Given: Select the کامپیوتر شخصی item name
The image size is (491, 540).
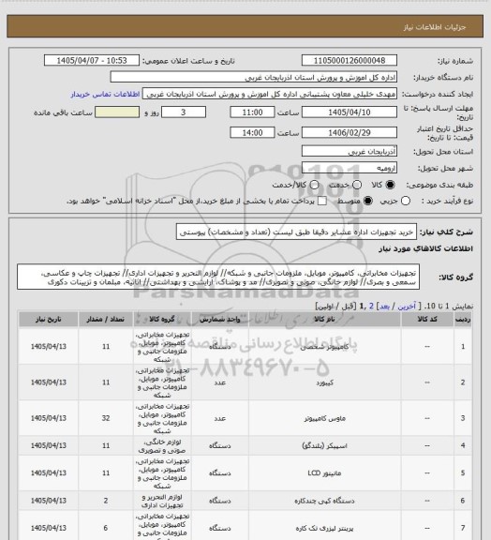Looking at the screenshot, I should [x=324, y=347].
